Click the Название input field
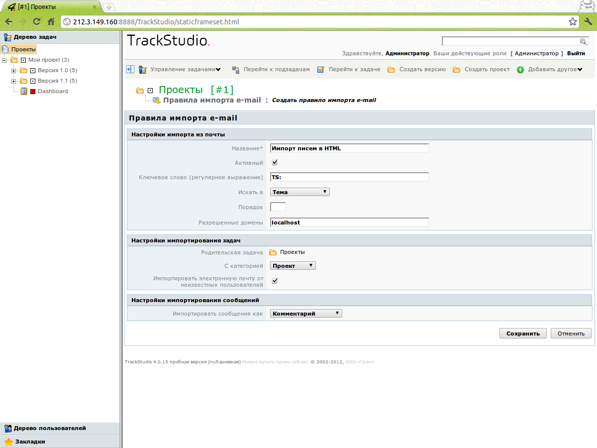Image resolution: width=597 pixels, height=448 pixels. click(x=349, y=148)
